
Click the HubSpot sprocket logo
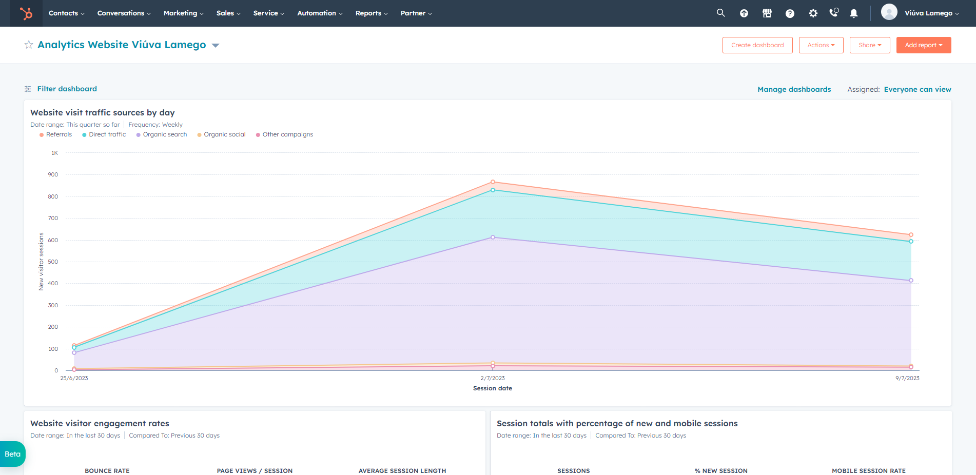[26, 13]
